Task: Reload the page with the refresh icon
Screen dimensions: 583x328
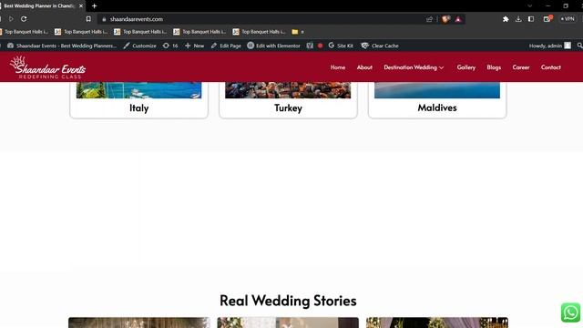Action: [24, 19]
